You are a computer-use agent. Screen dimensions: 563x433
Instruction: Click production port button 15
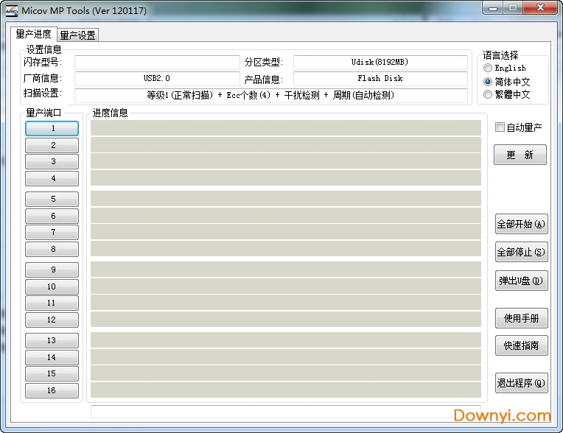pyautogui.click(x=52, y=373)
